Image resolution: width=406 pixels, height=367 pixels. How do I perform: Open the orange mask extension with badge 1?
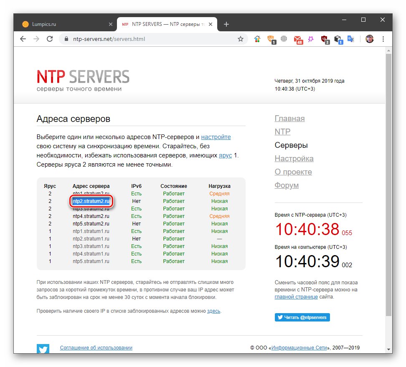point(272,40)
